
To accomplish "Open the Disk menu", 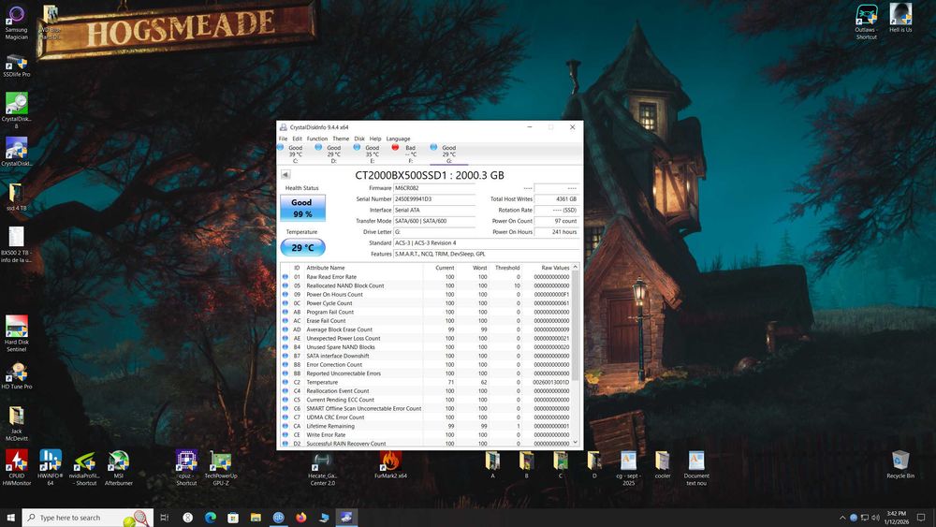I will pos(358,139).
